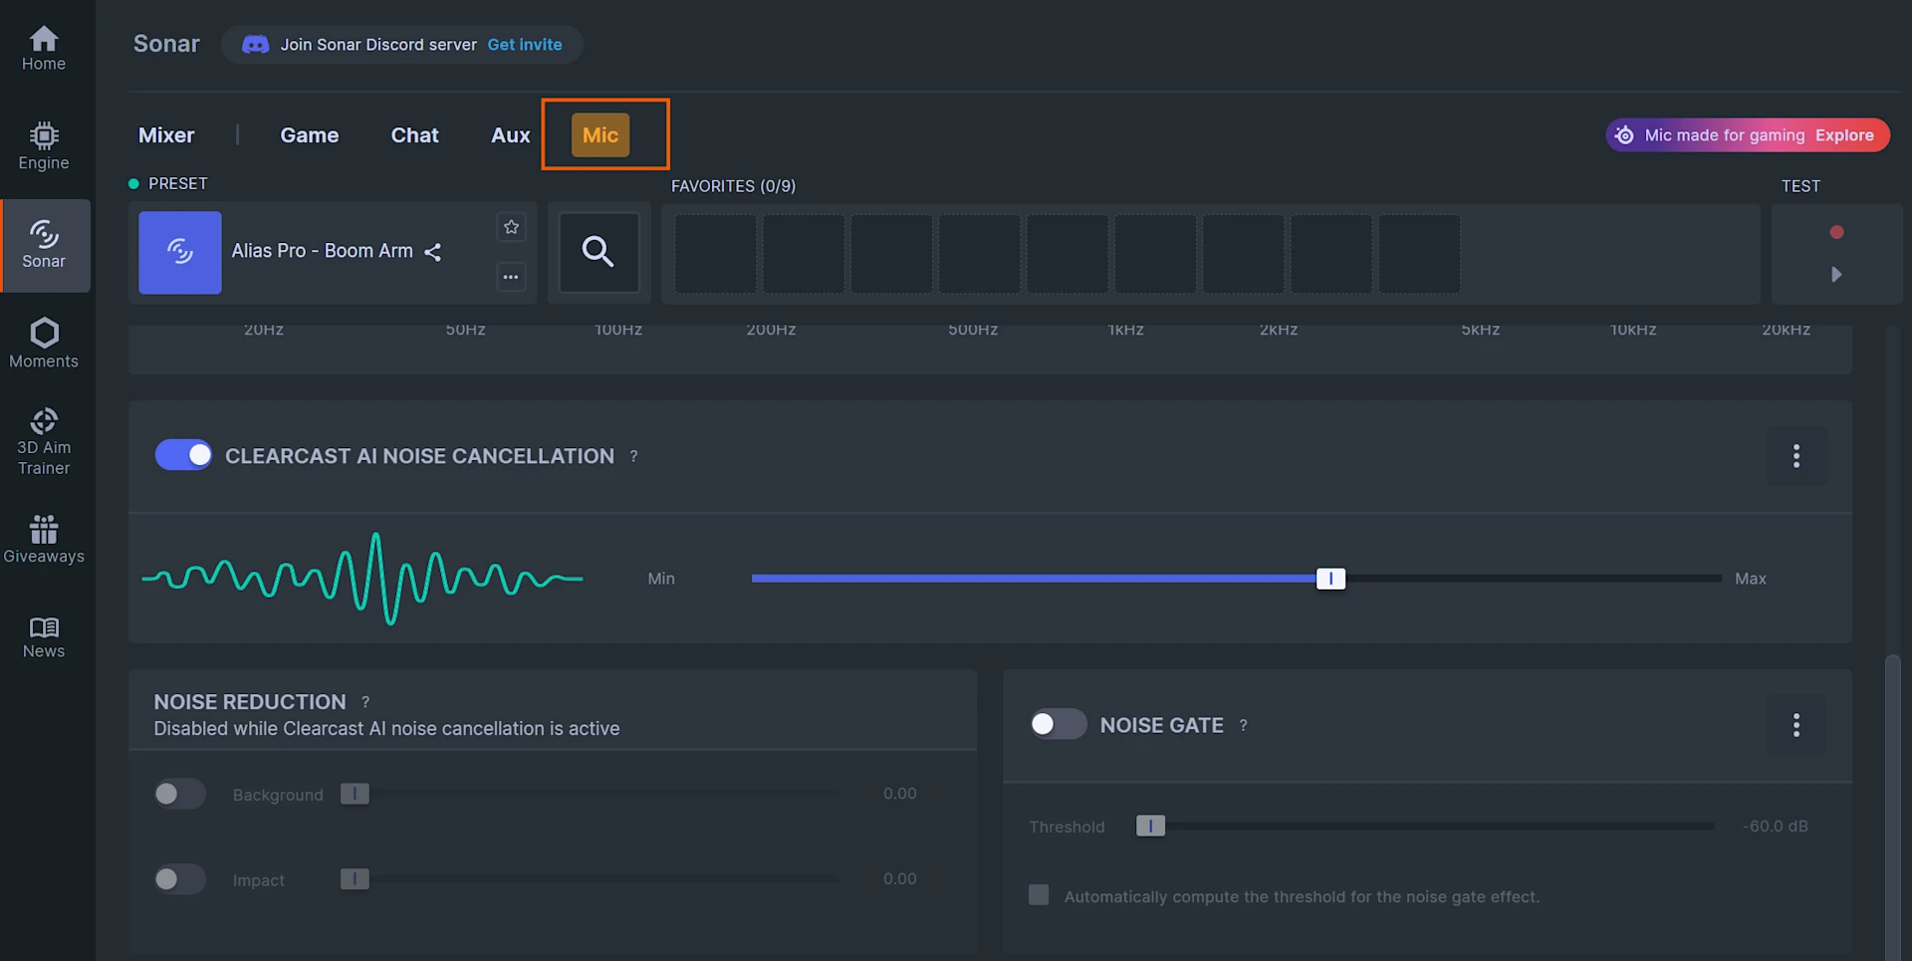Adjust the Clearcast noise cancellation slider handle
Image resolution: width=1912 pixels, height=961 pixels.
pyautogui.click(x=1330, y=579)
